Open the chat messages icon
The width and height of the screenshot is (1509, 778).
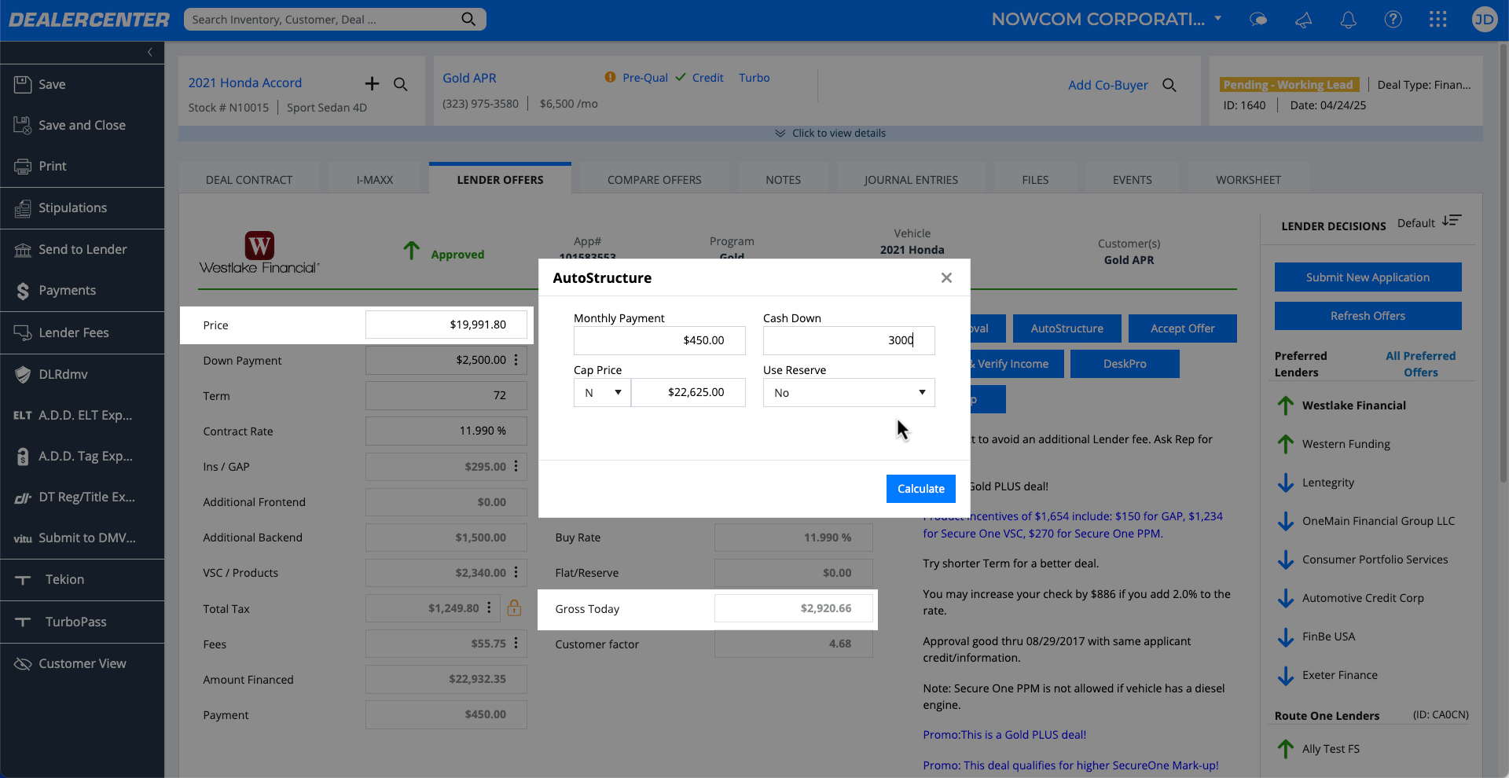pyautogui.click(x=1258, y=20)
